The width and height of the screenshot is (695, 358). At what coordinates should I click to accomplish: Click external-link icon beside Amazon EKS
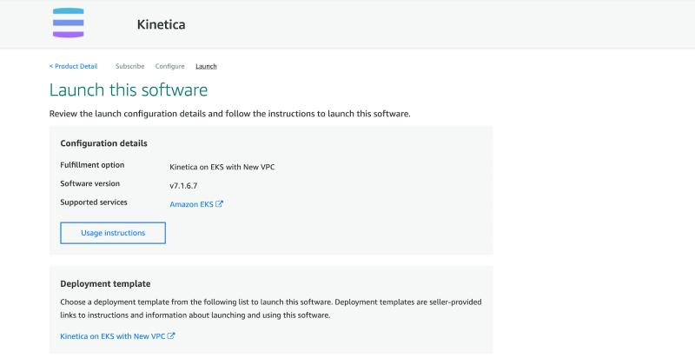(220, 204)
